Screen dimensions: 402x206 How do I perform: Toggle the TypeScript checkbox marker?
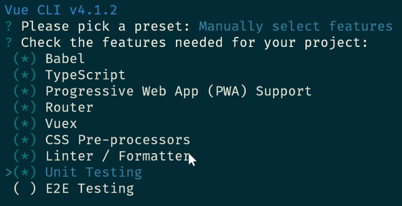pyautogui.click(x=25, y=75)
